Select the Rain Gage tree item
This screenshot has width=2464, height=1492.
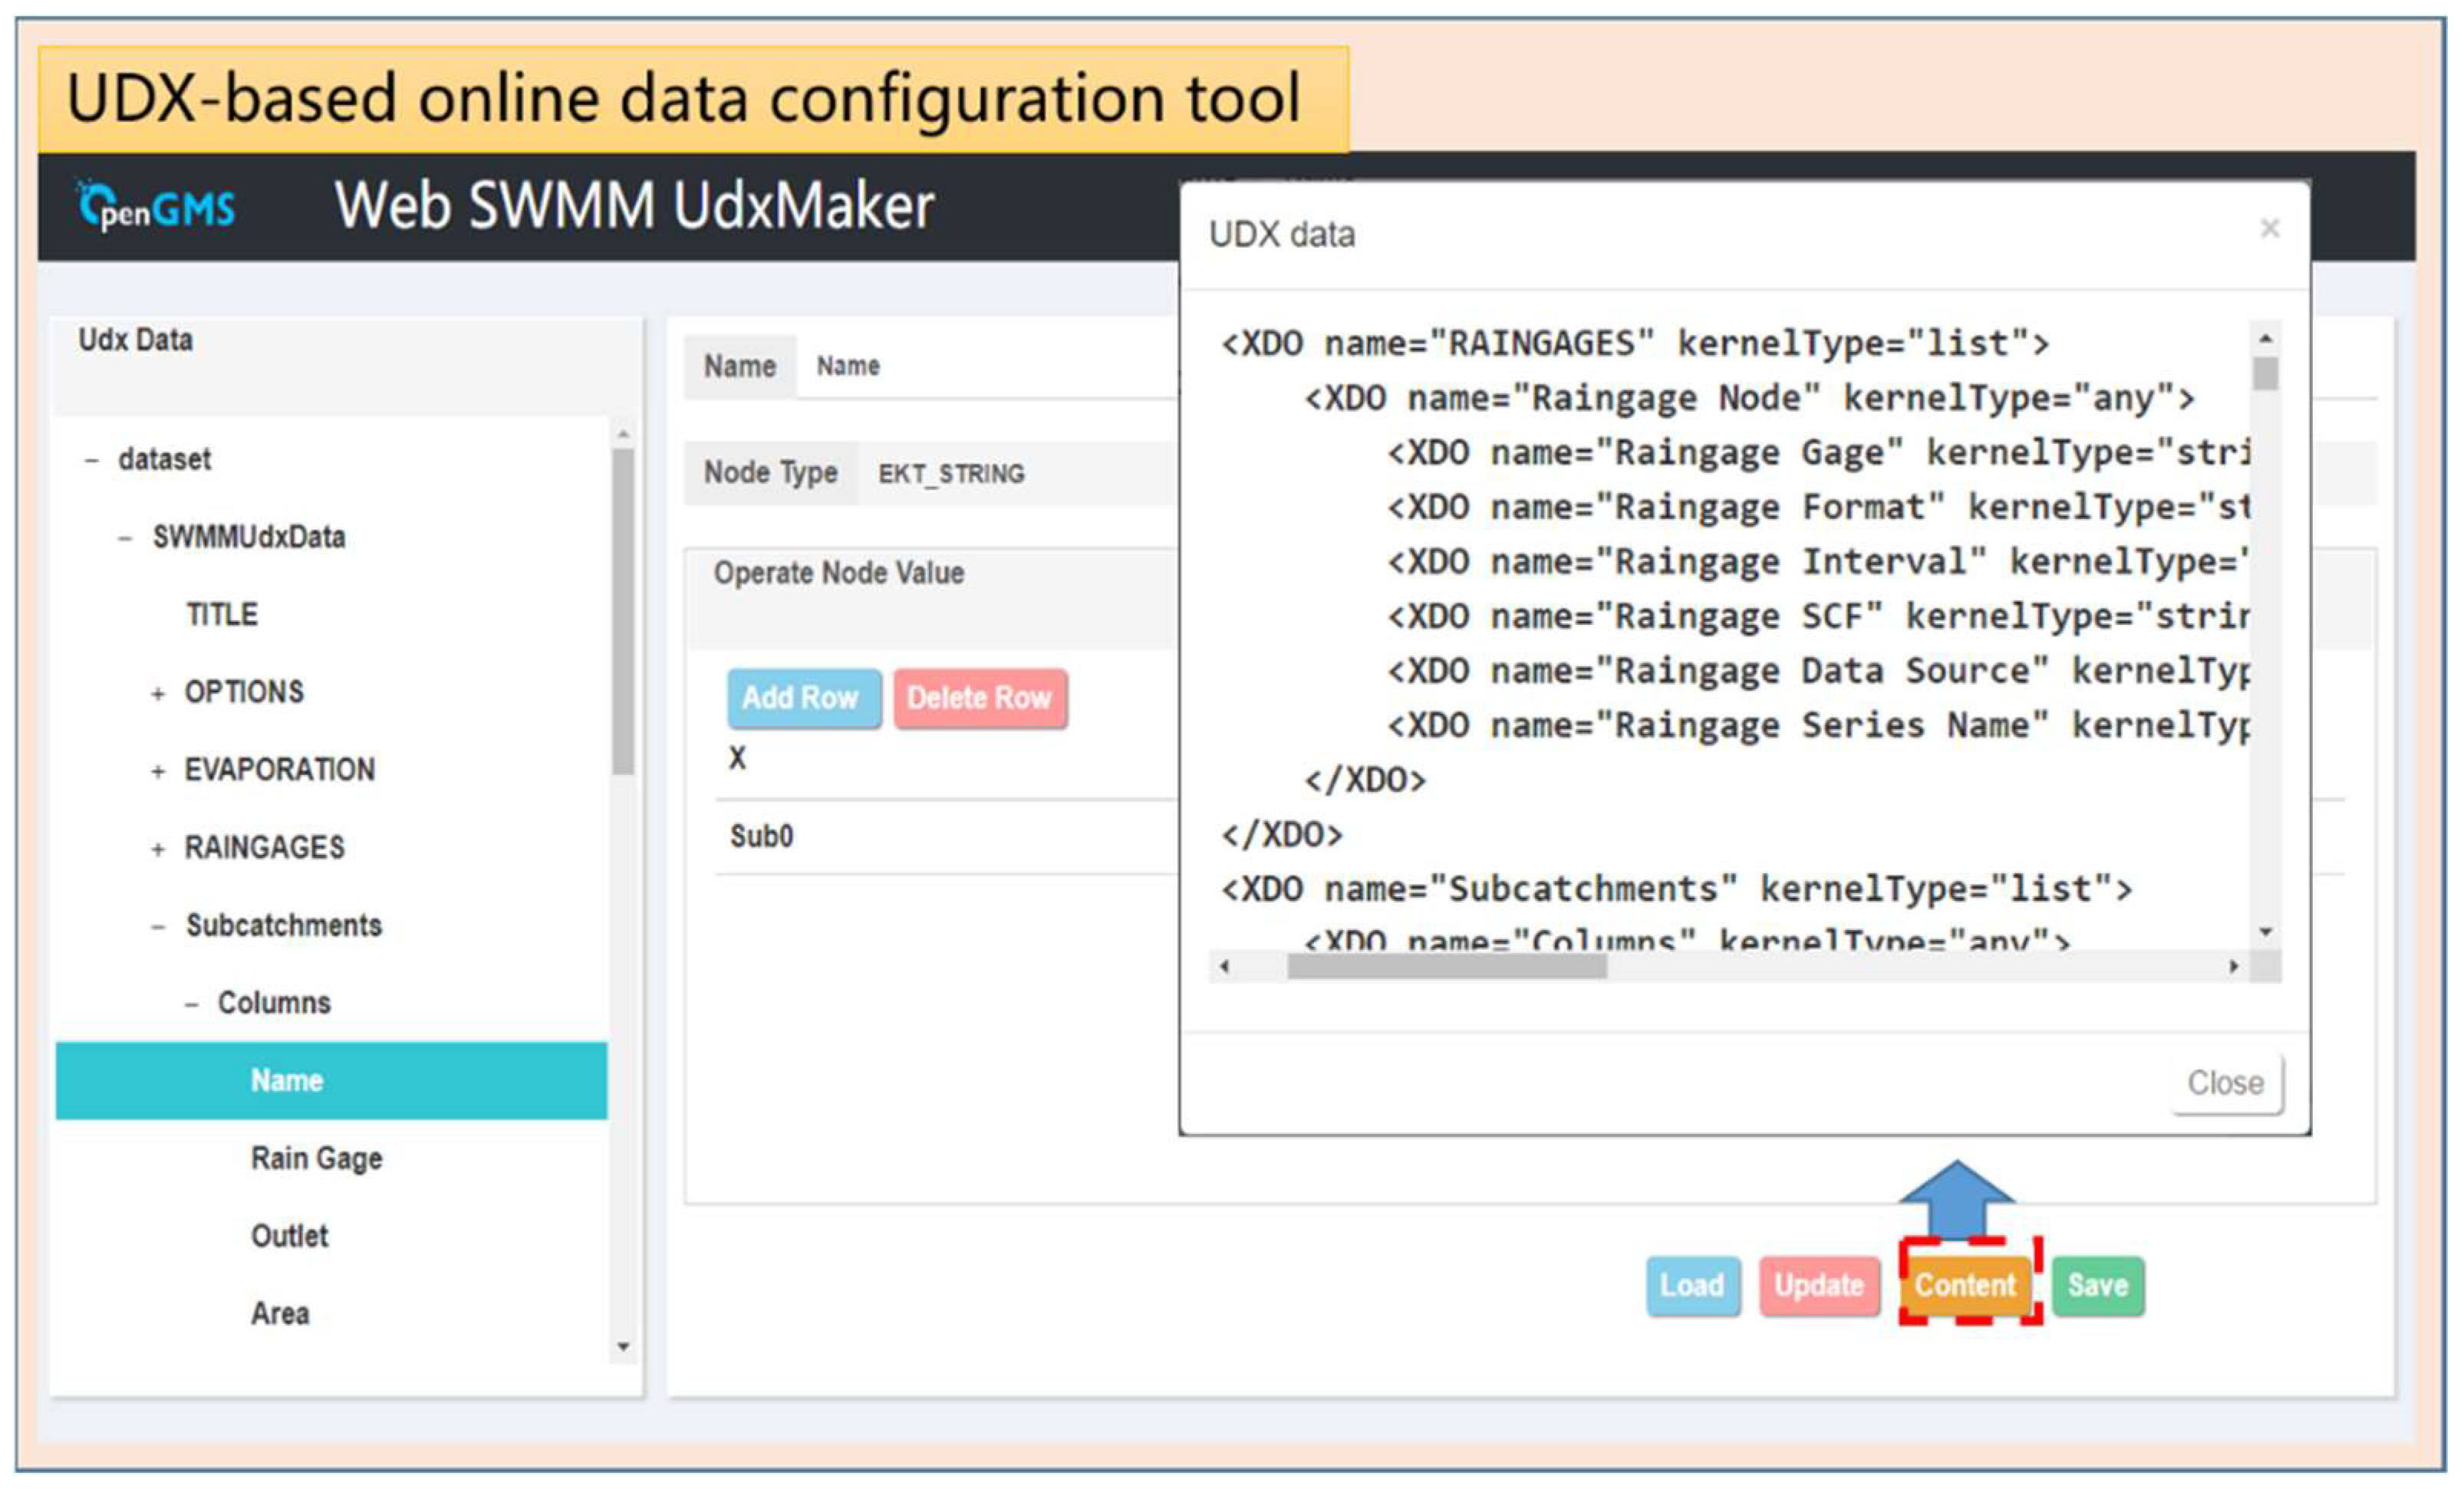pos(316,1158)
